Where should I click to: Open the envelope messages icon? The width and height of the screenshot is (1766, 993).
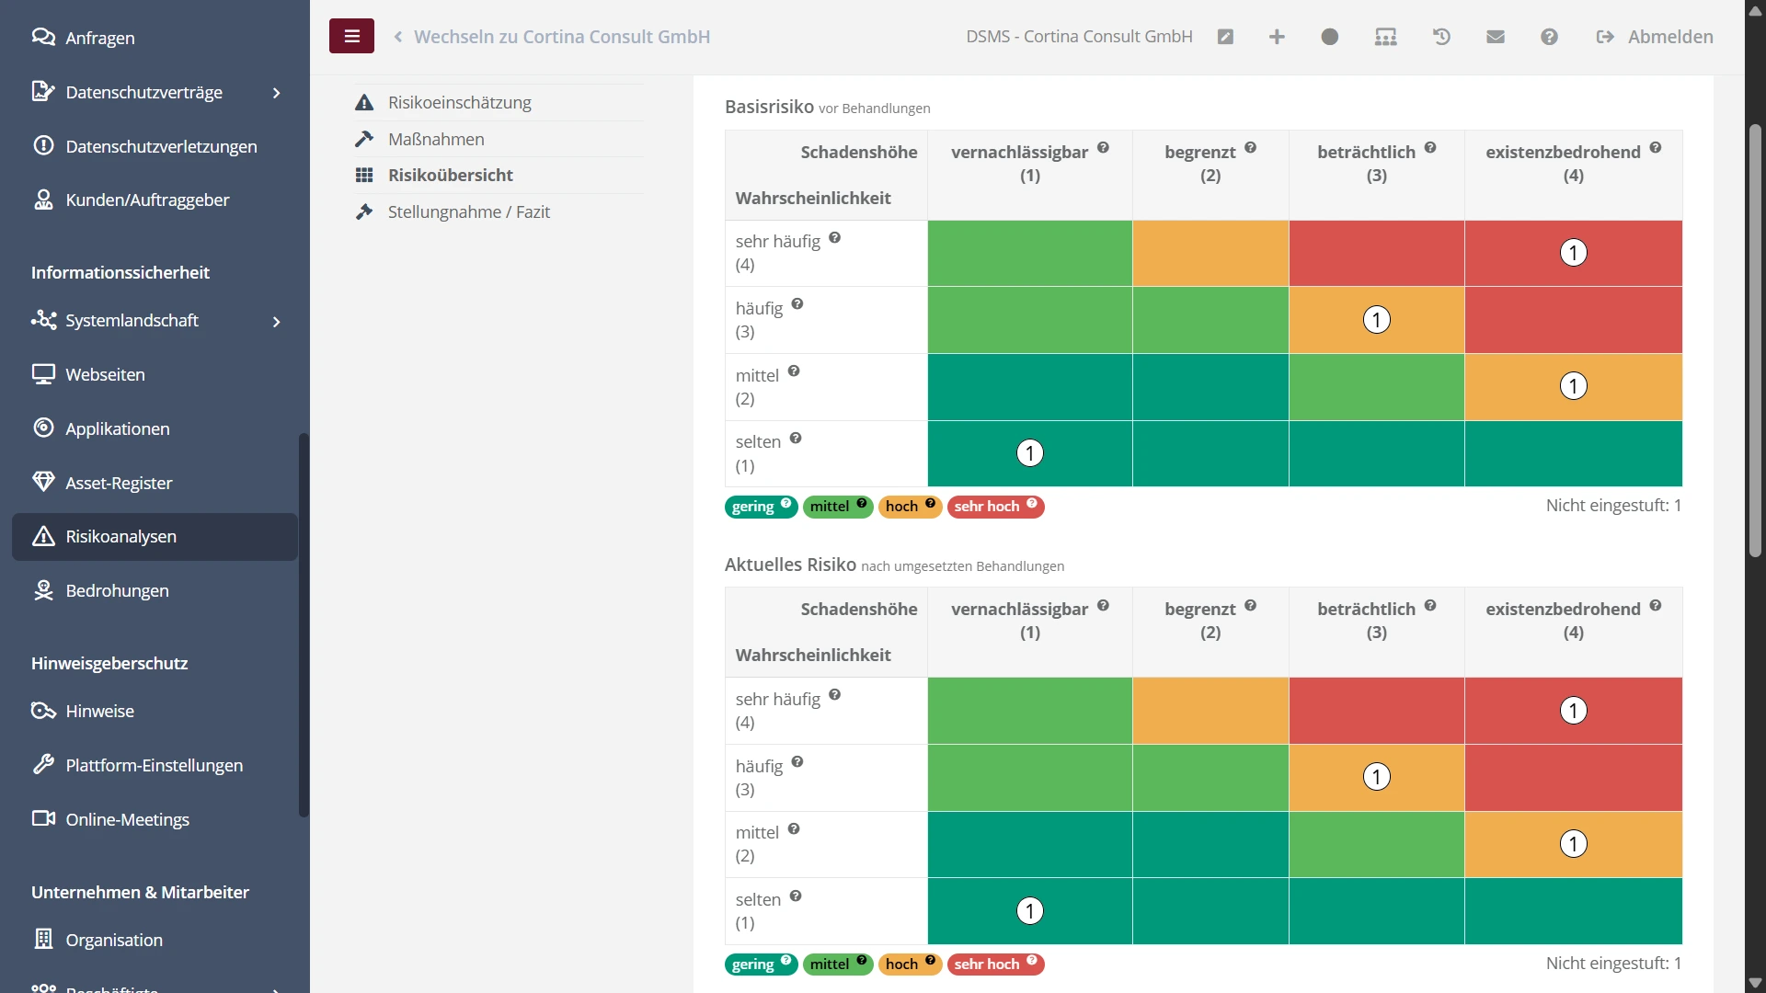click(x=1496, y=37)
